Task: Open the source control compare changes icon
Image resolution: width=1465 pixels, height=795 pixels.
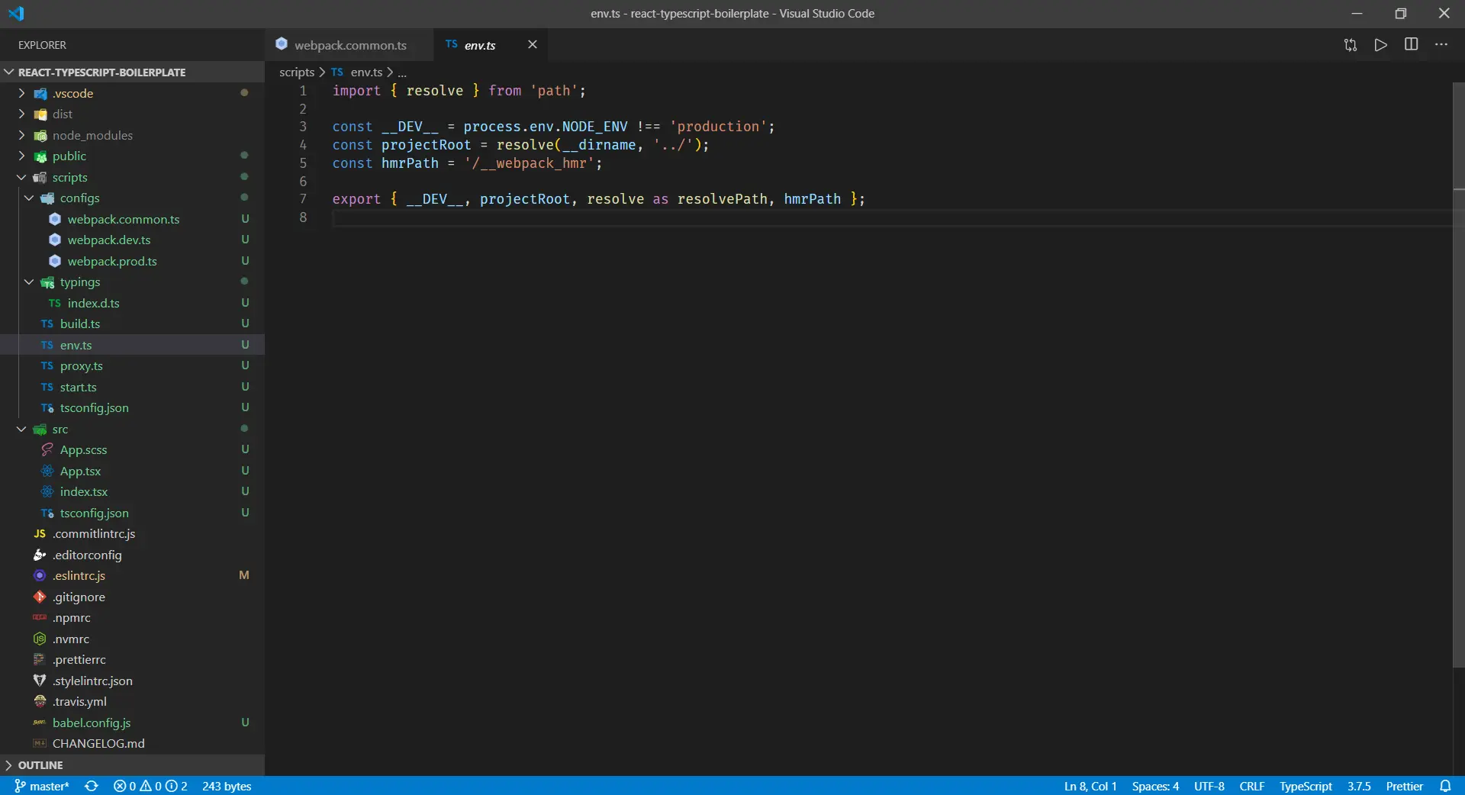Action: tap(1351, 45)
